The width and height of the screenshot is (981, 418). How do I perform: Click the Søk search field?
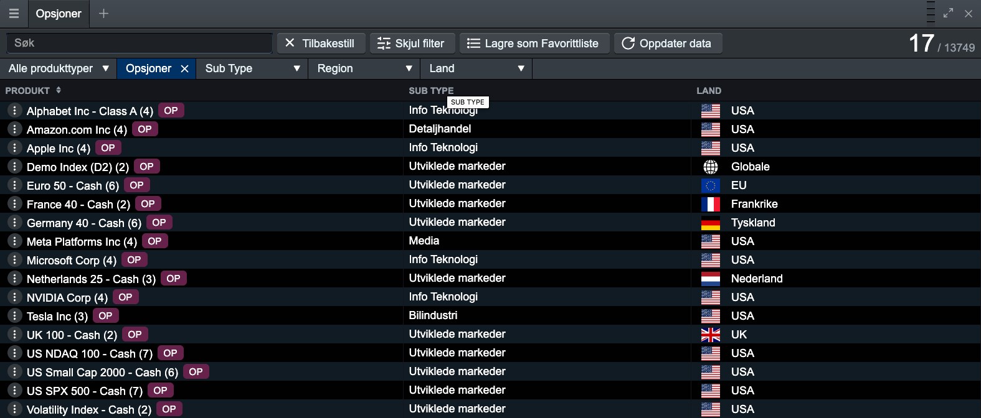click(140, 43)
